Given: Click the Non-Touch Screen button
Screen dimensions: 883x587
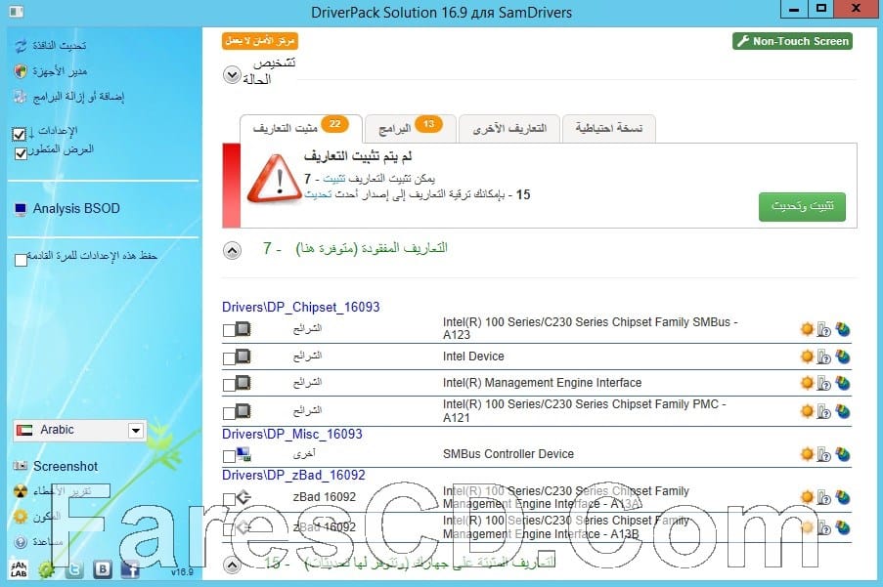Looking at the screenshot, I should [x=792, y=41].
